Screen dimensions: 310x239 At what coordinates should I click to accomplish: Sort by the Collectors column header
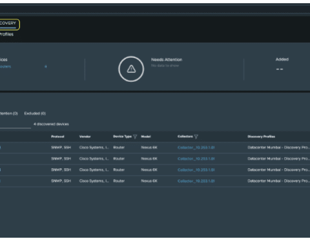coord(185,137)
